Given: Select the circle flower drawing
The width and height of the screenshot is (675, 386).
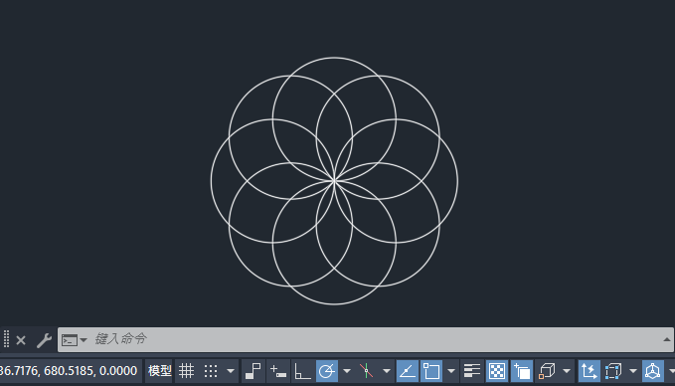Looking at the screenshot, I should click(x=334, y=180).
